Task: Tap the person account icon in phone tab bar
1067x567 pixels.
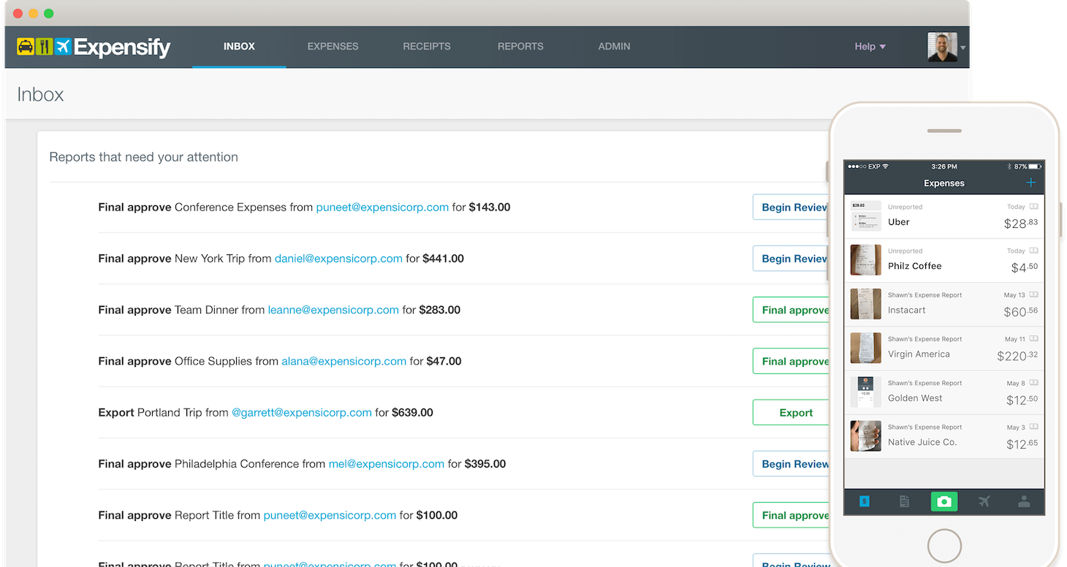Action: tap(1024, 501)
